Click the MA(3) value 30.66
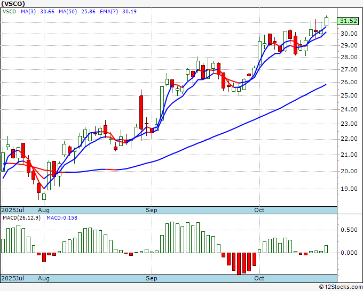This screenshot has width=363, height=291. tap(47, 11)
